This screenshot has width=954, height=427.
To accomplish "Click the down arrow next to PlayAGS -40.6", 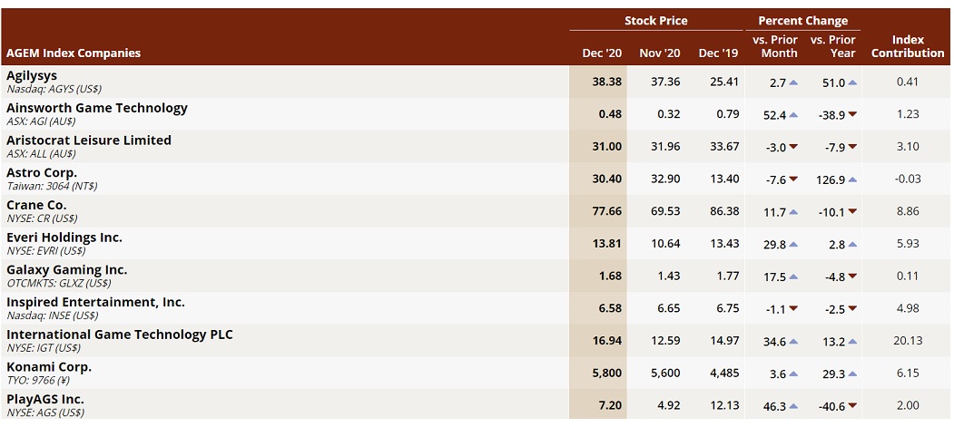I will [x=851, y=406].
